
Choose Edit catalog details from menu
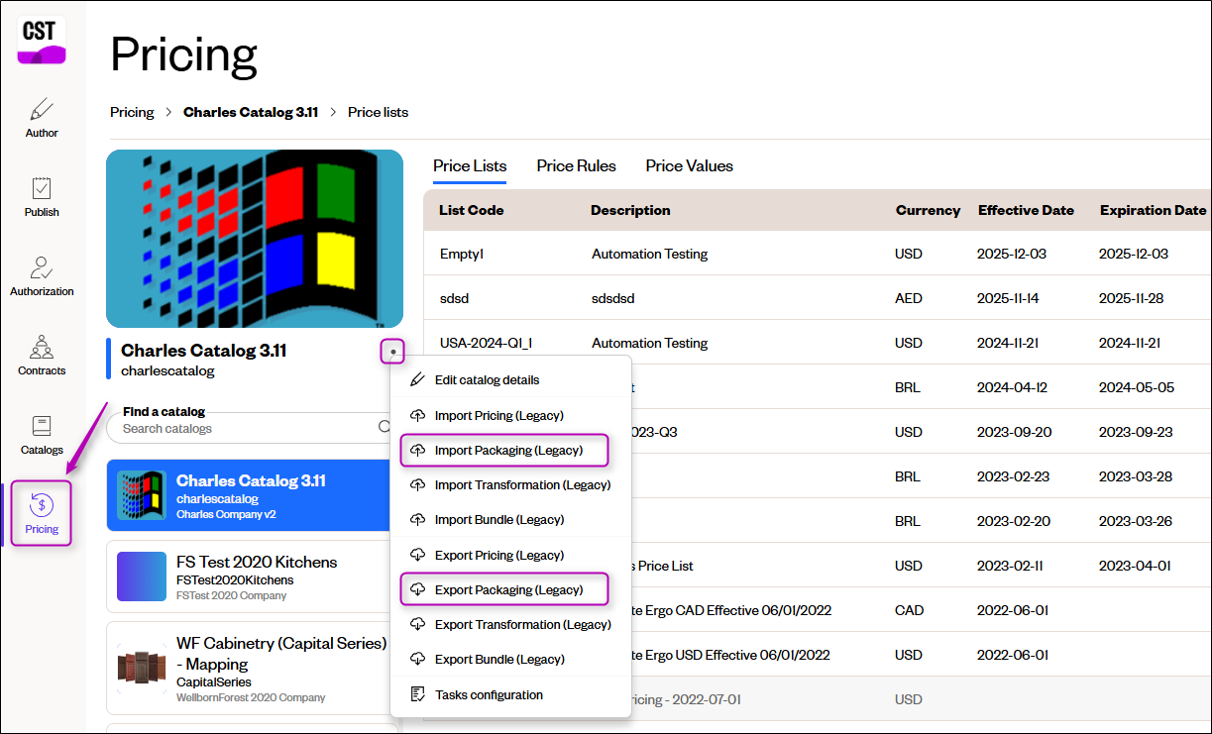click(510, 379)
